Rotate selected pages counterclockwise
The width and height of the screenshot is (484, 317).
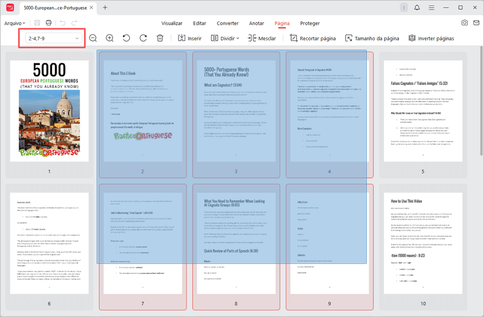pos(126,38)
